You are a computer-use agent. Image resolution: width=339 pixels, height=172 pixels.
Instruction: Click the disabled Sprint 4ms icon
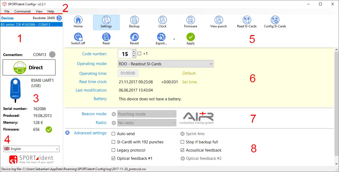[x=182, y=134]
